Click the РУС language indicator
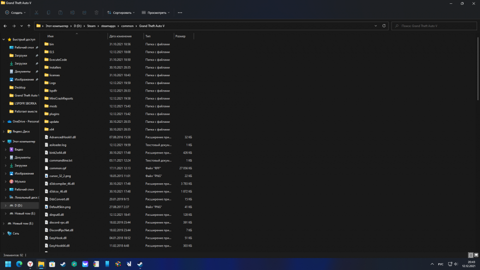The height and width of the screenshot is (270, 480). tap(441, 264)
